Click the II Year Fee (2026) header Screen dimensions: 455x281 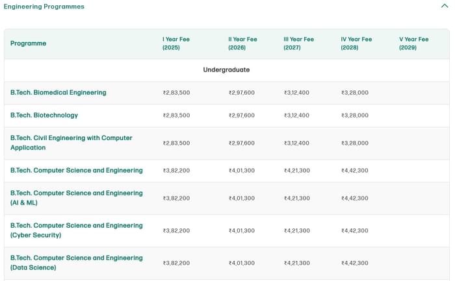pos(242,43)
